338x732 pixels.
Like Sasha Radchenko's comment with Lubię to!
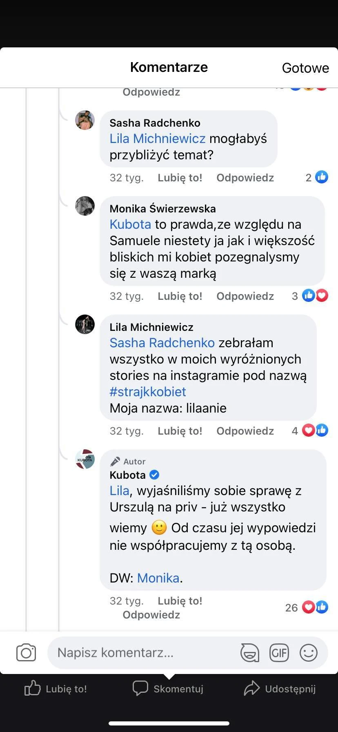(x=180, y=178)
